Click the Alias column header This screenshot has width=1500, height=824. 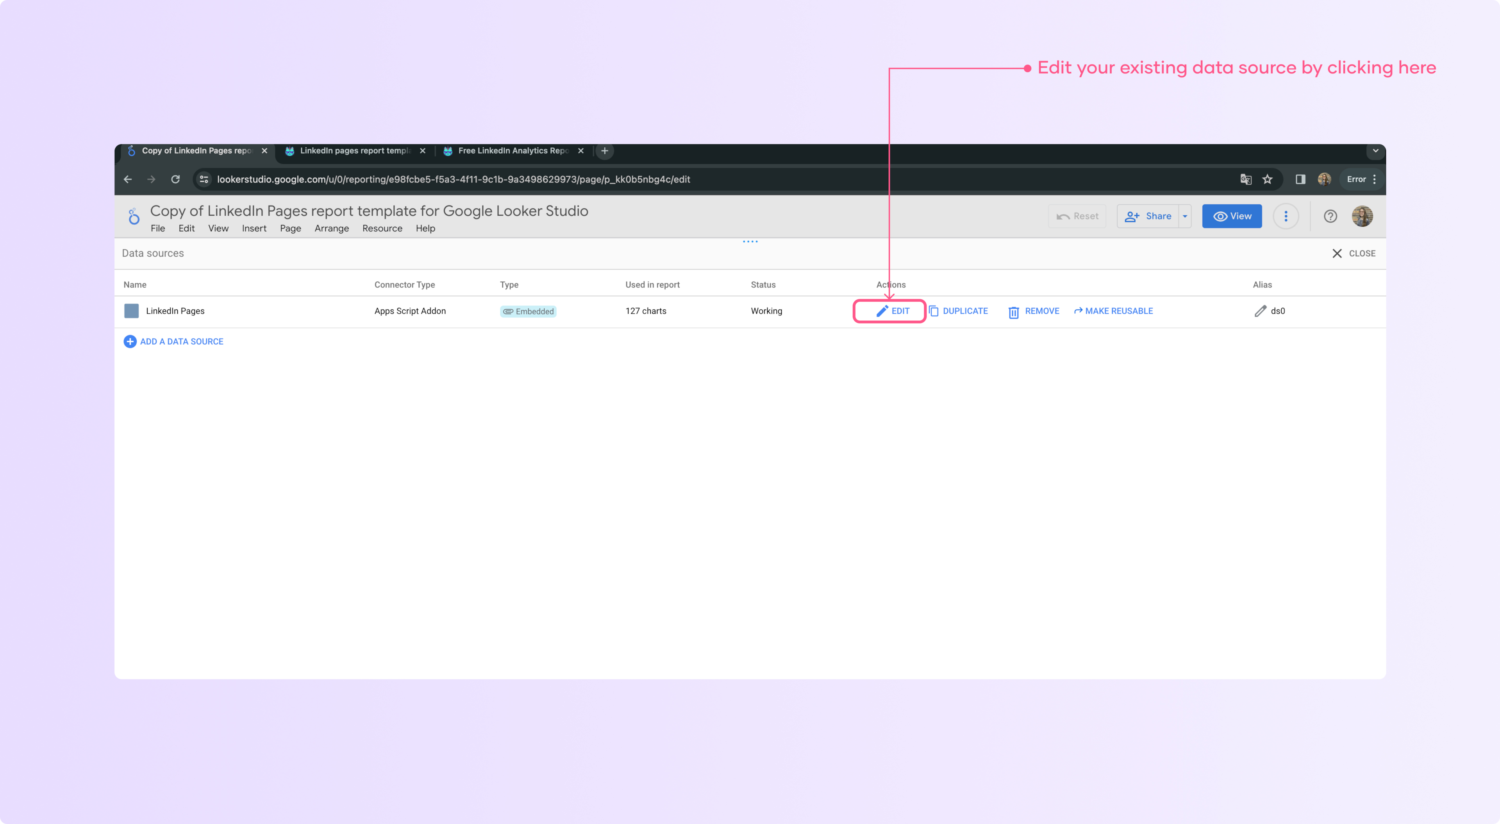[x=1262, y=285]
